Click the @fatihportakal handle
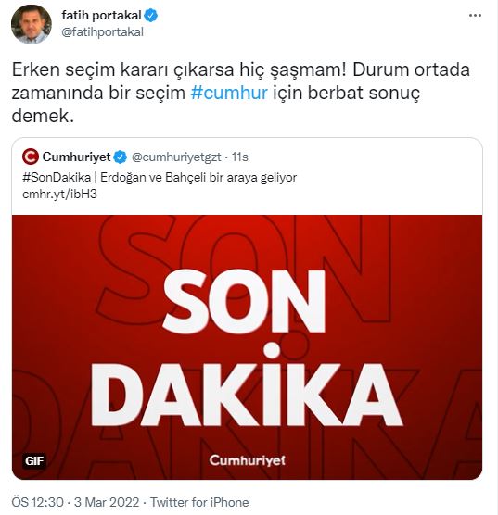This screenshot has width=498, height=515. coord(102,32)
